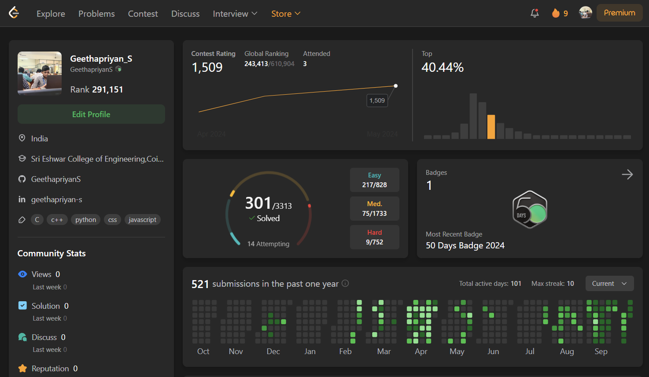649x377 pixels.
Task: Click the Contest Rating 1,509 value
Action: (207, 67)
